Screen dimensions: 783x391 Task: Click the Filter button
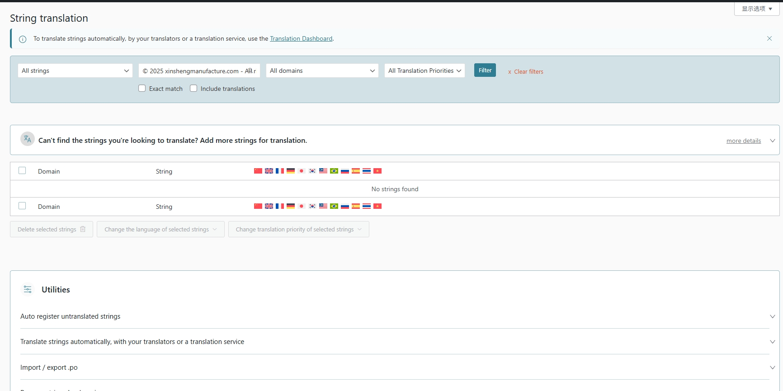[x=485, y=70]
